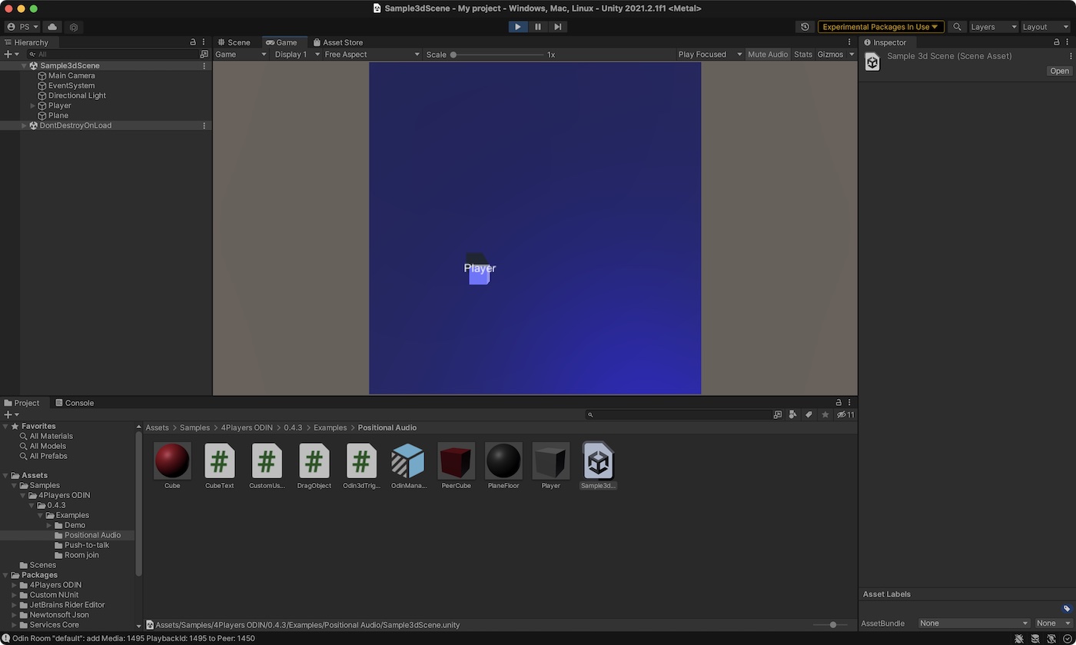Lock the Project panel

(839, 403)
